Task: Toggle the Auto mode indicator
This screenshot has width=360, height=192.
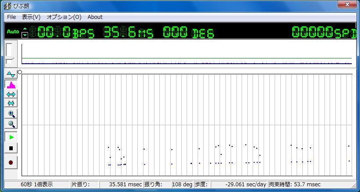Action: coord(13,32)
